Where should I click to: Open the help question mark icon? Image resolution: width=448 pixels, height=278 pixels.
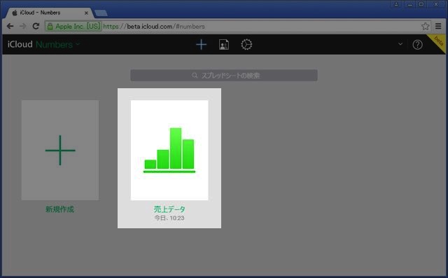click(x=417, y=45)
